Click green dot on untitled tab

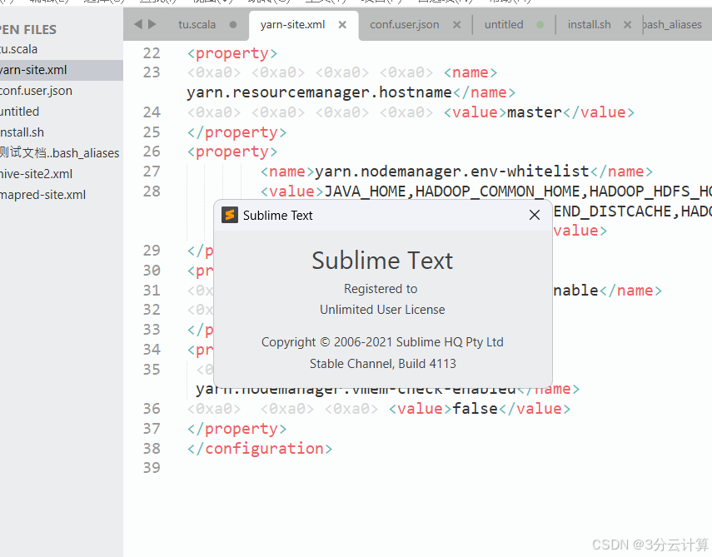[x=540, y=24]
